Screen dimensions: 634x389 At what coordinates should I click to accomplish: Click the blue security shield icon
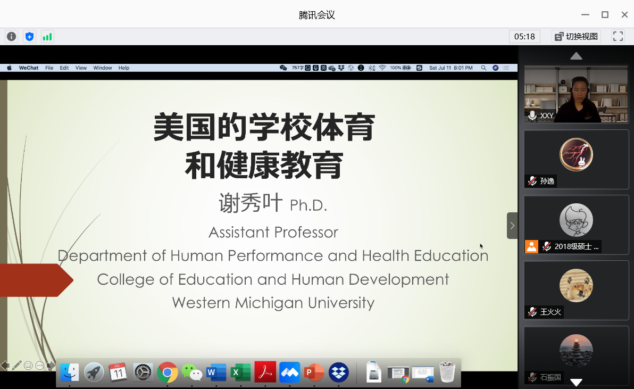point(30,37)
